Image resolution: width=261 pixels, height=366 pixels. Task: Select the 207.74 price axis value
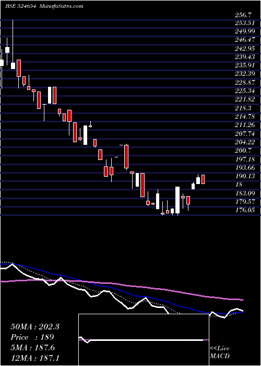(x=245, y=133)
